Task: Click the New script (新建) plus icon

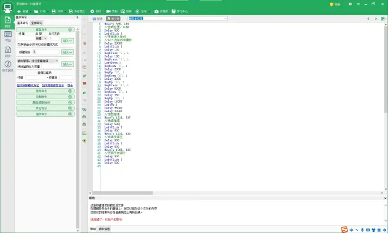Action: pyautogui.click(x=19, y=11)
